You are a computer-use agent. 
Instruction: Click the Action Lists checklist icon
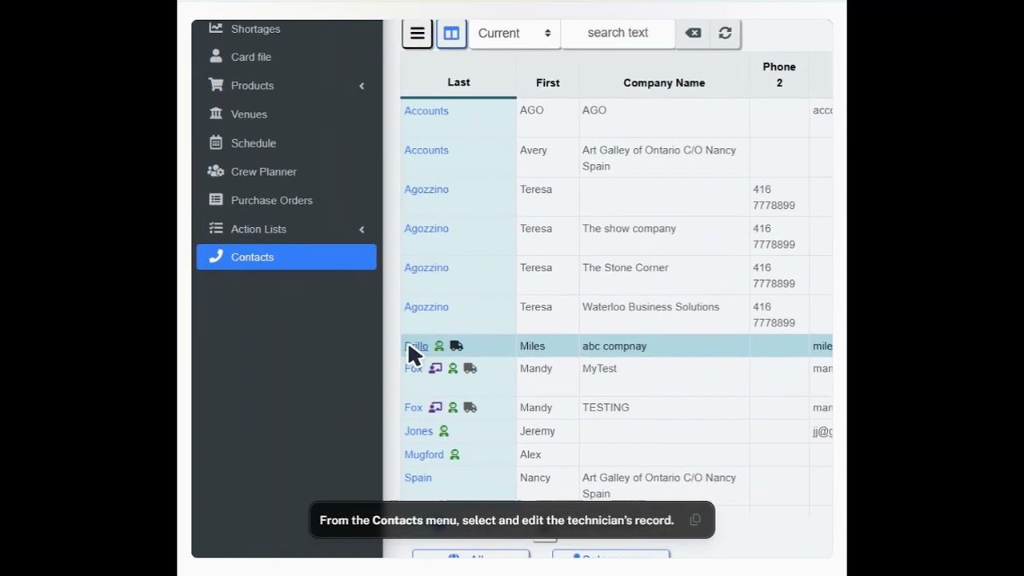coord(216,228)
